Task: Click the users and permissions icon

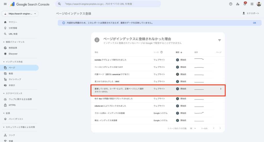Action: [238, 4]
